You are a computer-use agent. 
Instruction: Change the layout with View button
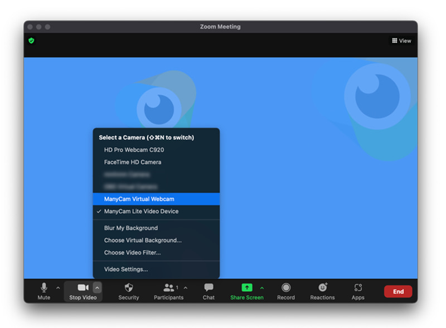[x=401, y=41]
